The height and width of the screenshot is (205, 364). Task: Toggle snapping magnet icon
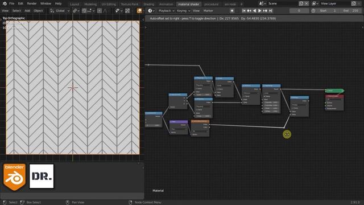[84, 11]
